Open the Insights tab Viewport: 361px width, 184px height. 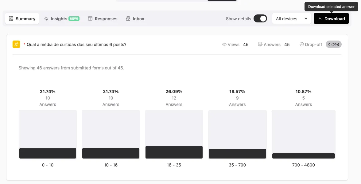click(x=59, y=19)
